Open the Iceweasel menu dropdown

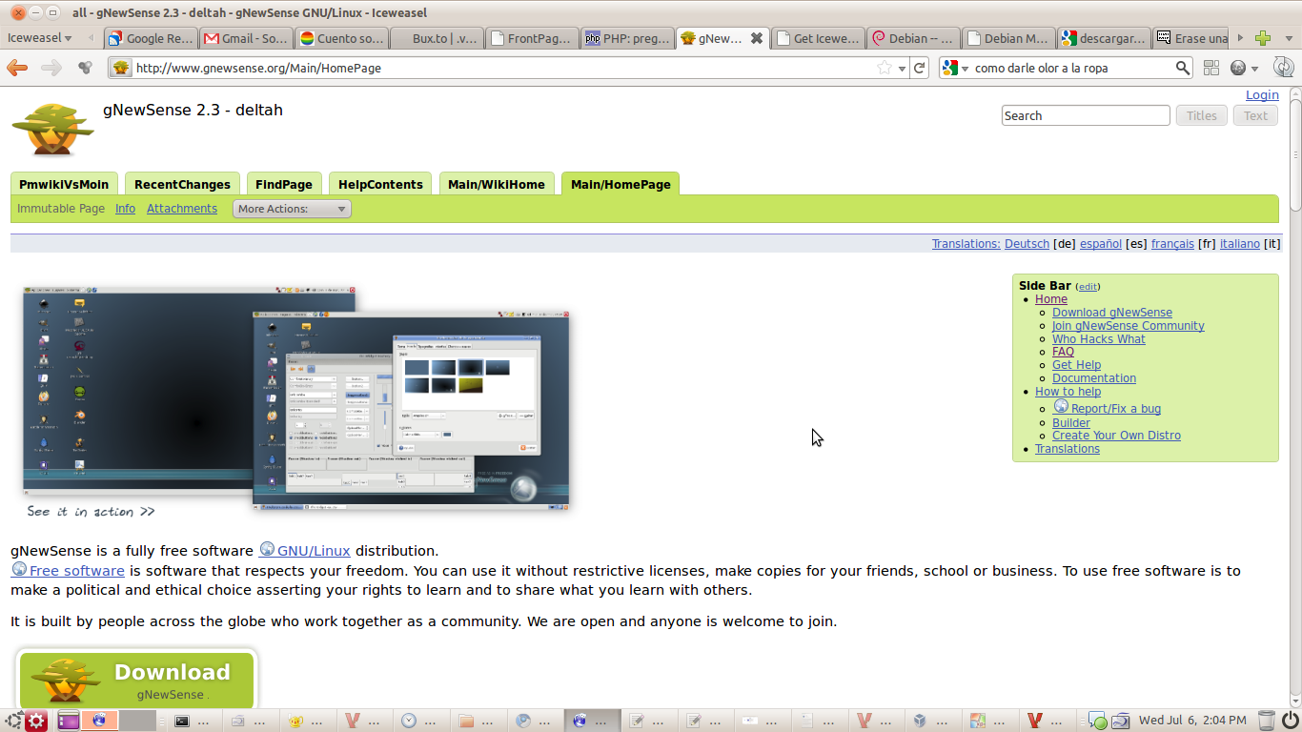point(39,38)
